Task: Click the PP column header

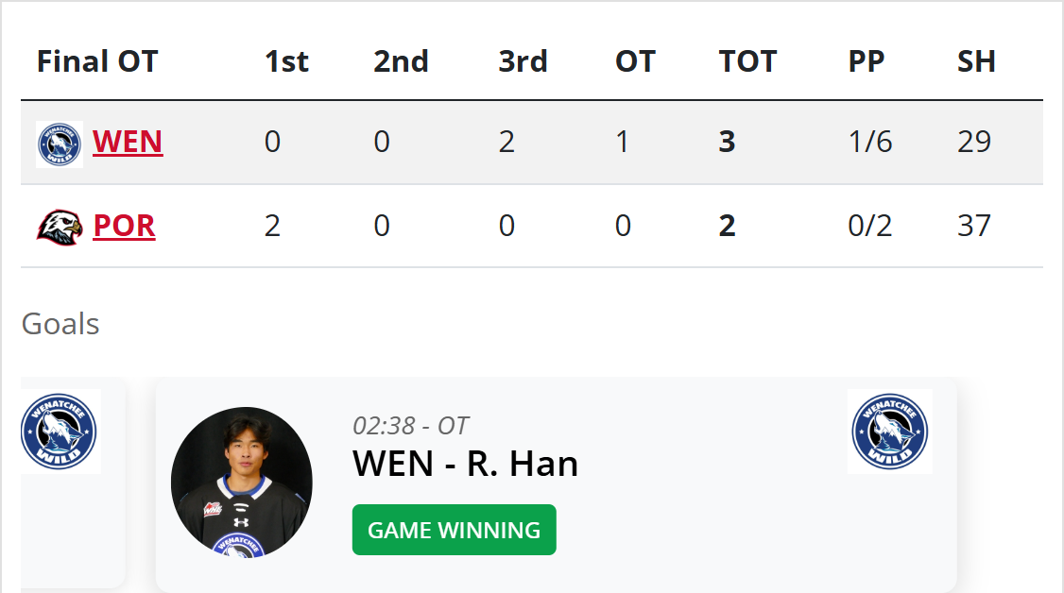Action: point(866,61)
